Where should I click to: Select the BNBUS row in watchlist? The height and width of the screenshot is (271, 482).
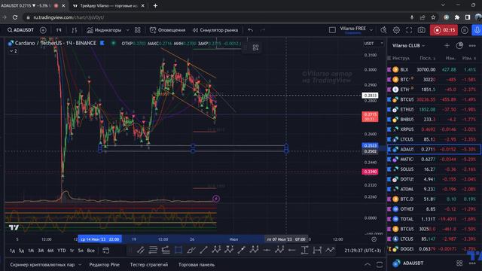[434, 119]
